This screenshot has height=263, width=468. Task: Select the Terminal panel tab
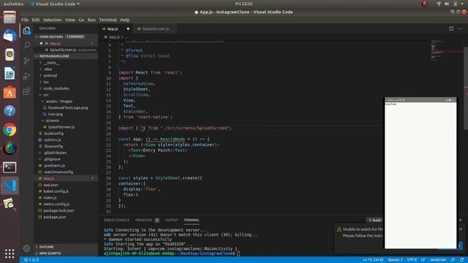(192, 220)
